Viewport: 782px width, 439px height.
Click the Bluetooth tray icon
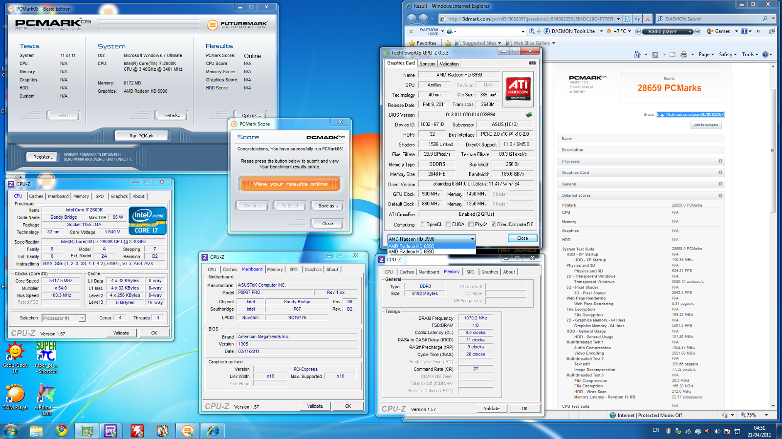(x=668, y=431)
